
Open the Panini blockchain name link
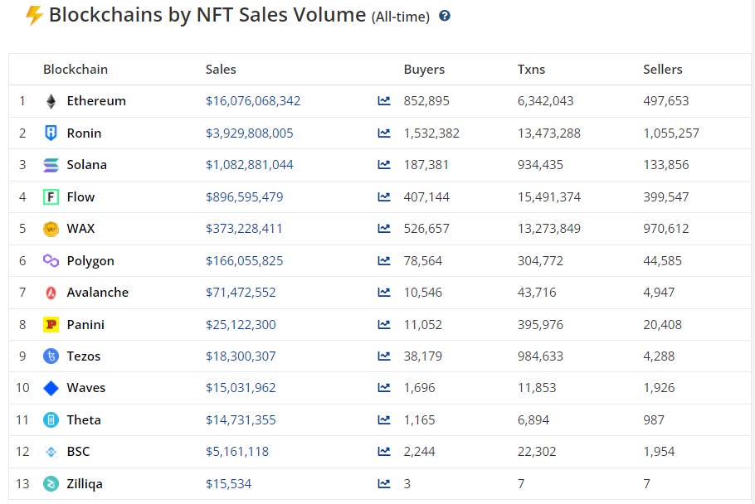pos(85,325)
